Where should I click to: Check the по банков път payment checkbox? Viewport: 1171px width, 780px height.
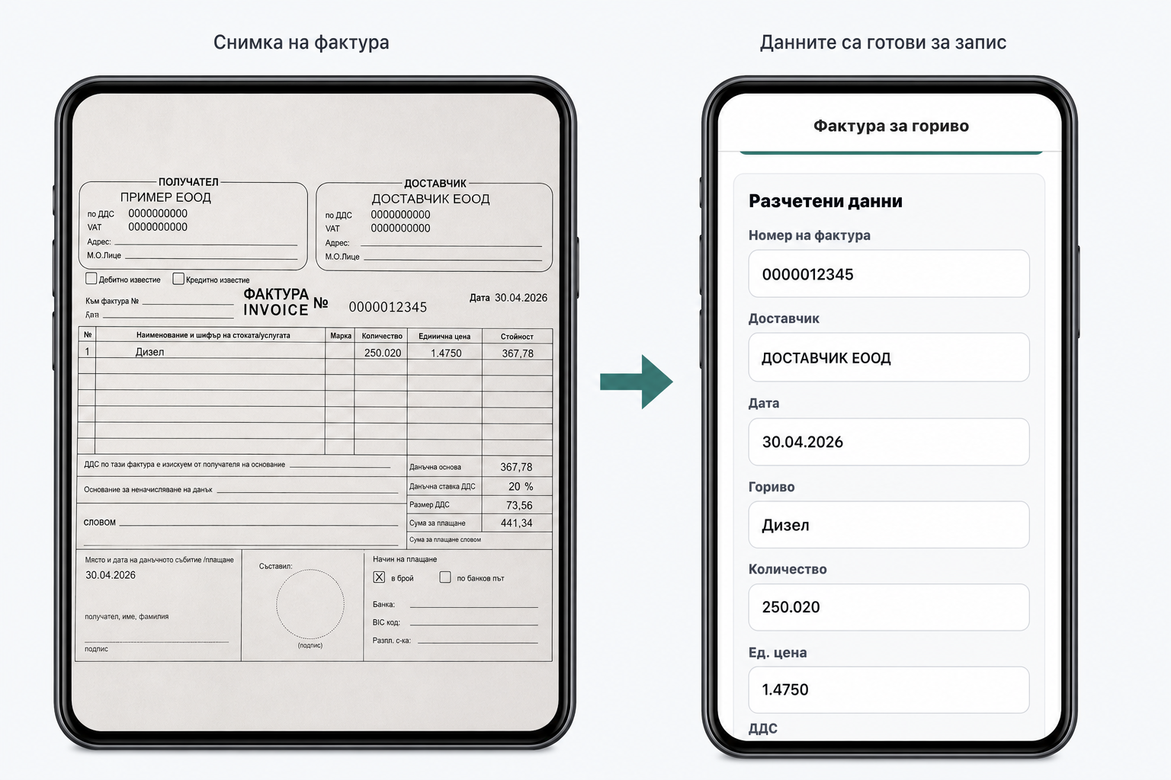pos(445,577)
